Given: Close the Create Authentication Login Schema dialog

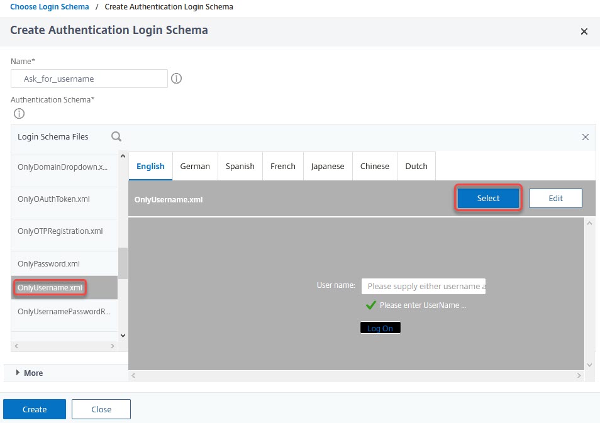Looking at the screenshot, I should point(584,31).
